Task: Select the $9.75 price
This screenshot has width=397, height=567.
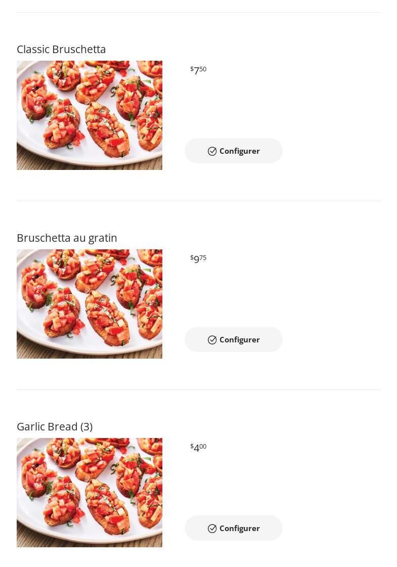Action: point(198,258)
